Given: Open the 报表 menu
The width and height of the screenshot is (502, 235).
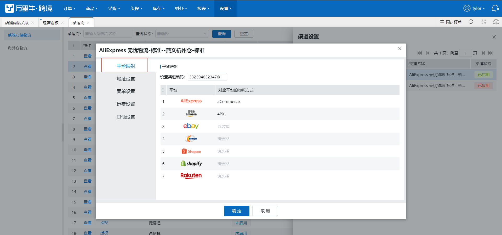Looking at the screenshot, I should click(203, 8).
